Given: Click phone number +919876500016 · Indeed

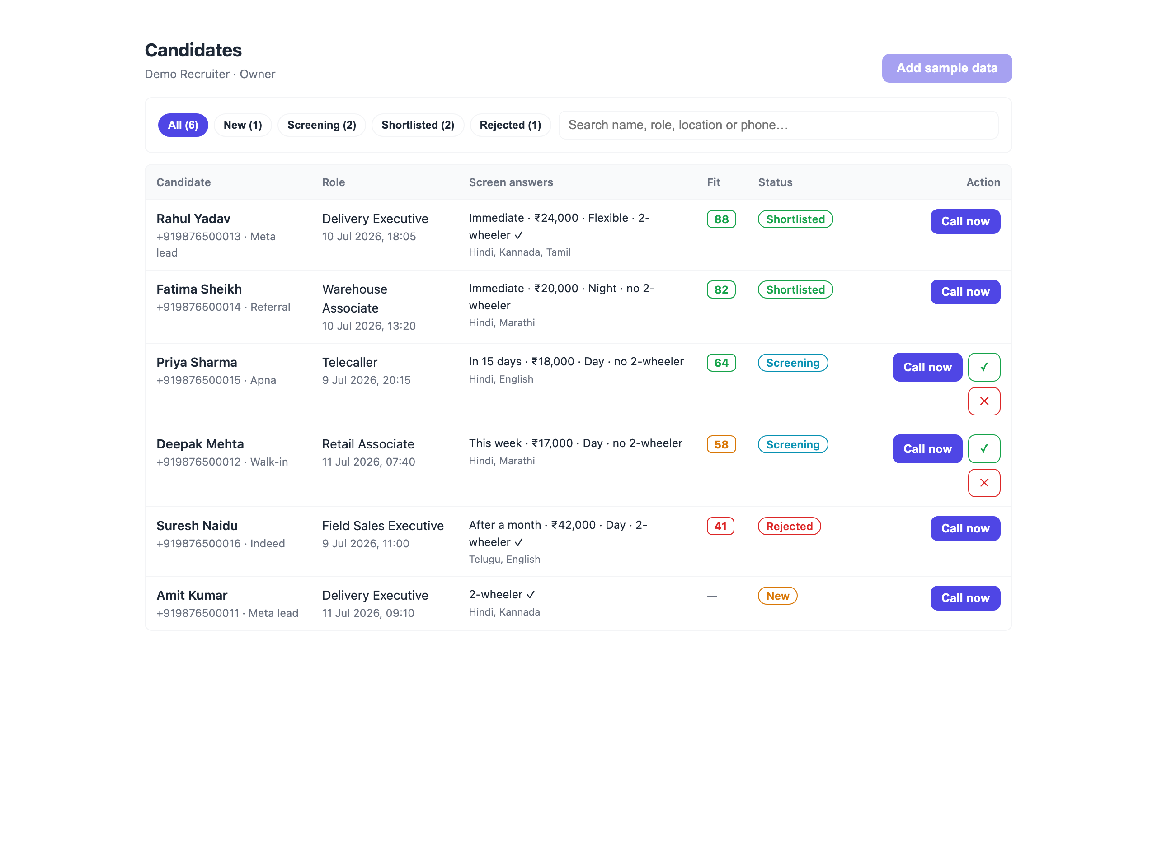Looking at the screenshot, I should (x=221, y=543).
